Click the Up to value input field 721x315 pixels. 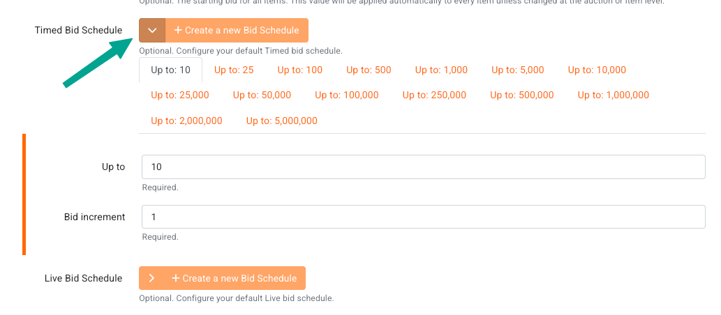[x=424, y=167]
